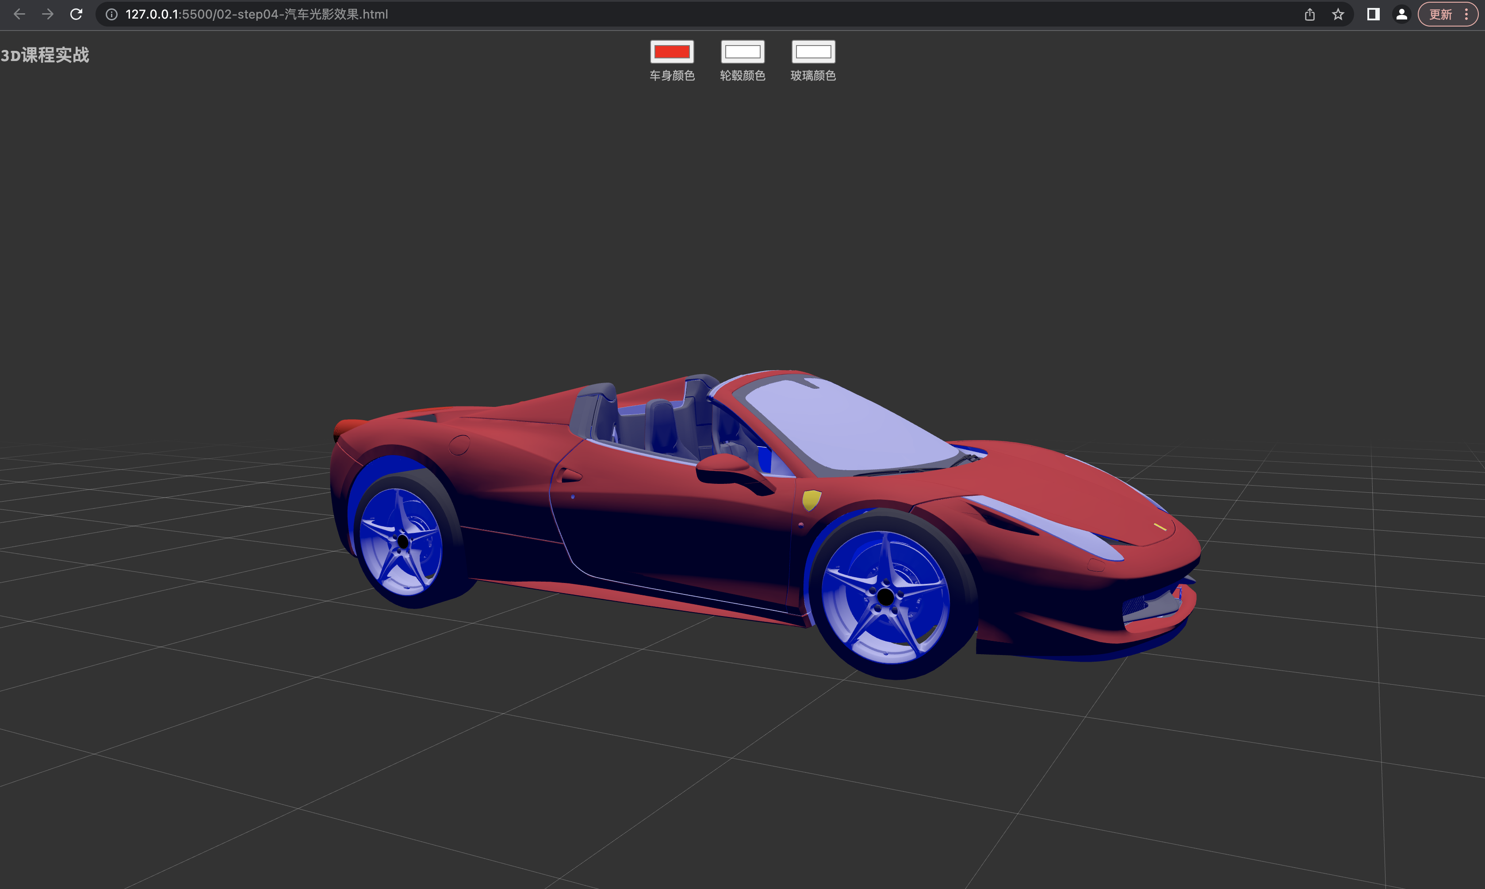Image resolution: width=1485 pixels, height=889 pixels.
Task: Open the user profile icon
Action: (x=1402, y=15)
